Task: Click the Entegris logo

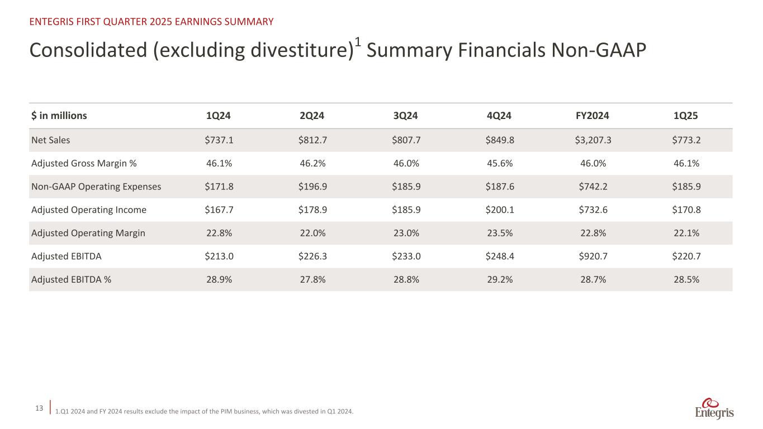Action: pyautogui.click(x=714, y=409)
